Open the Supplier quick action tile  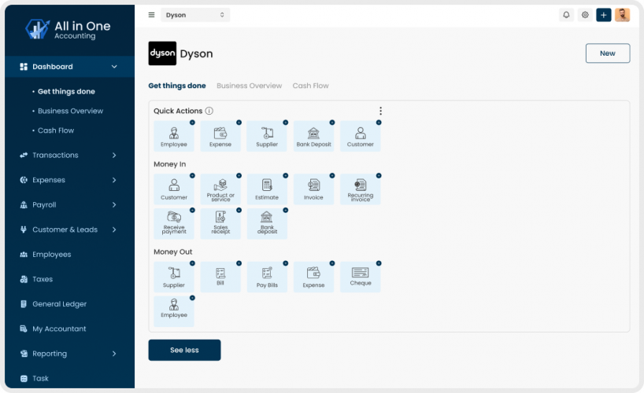tap(267, 136)
